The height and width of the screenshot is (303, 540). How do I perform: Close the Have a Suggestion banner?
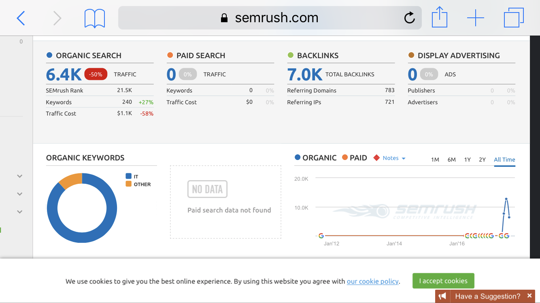(x=529, y=296)
